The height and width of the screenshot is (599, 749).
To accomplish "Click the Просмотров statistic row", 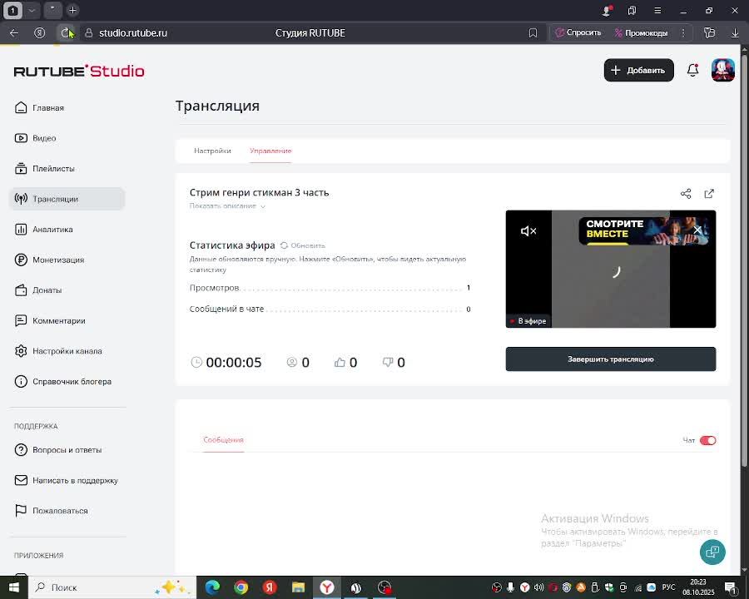I will pos(330,288).
